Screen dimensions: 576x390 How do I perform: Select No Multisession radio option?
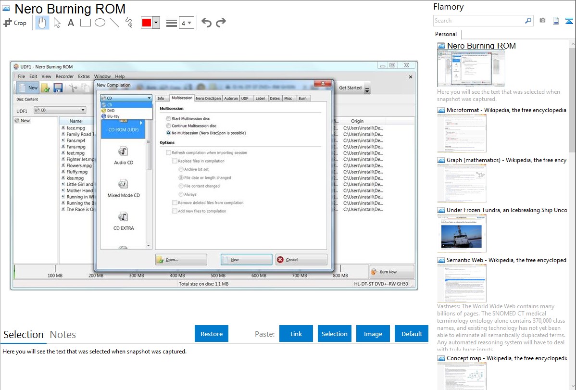(168, 133)
